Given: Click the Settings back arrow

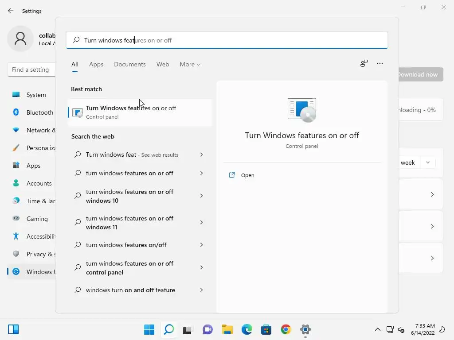Looking at the screenshot, I should 11,11.
